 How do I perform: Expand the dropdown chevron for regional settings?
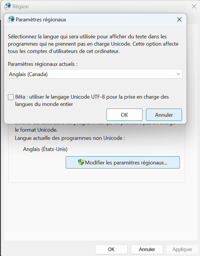pos(178,74)
